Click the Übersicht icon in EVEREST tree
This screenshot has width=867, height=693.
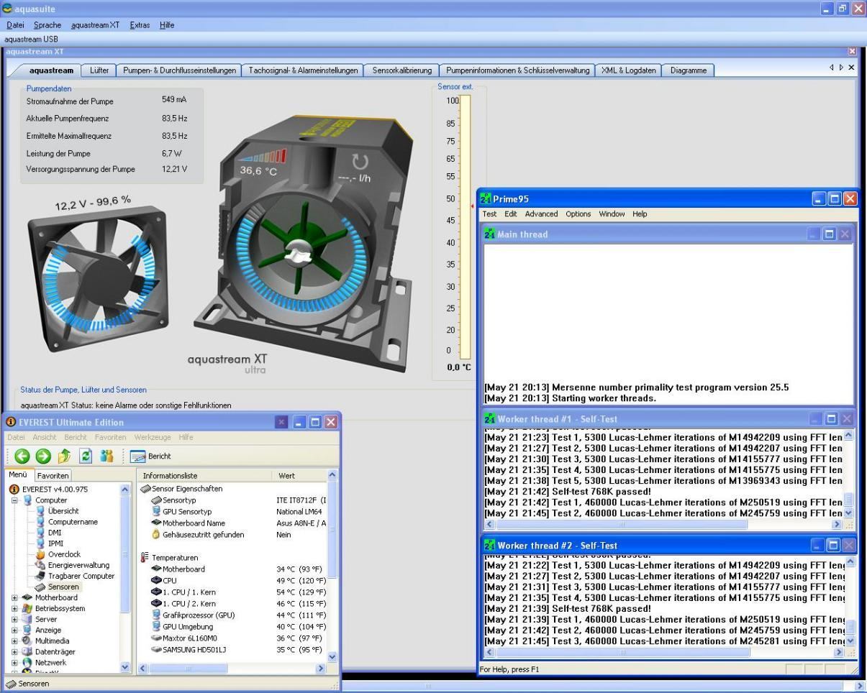(40, 511)
